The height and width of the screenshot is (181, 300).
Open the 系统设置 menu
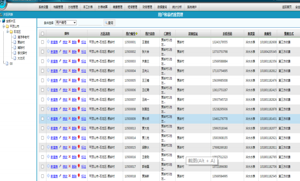(44, 7)
